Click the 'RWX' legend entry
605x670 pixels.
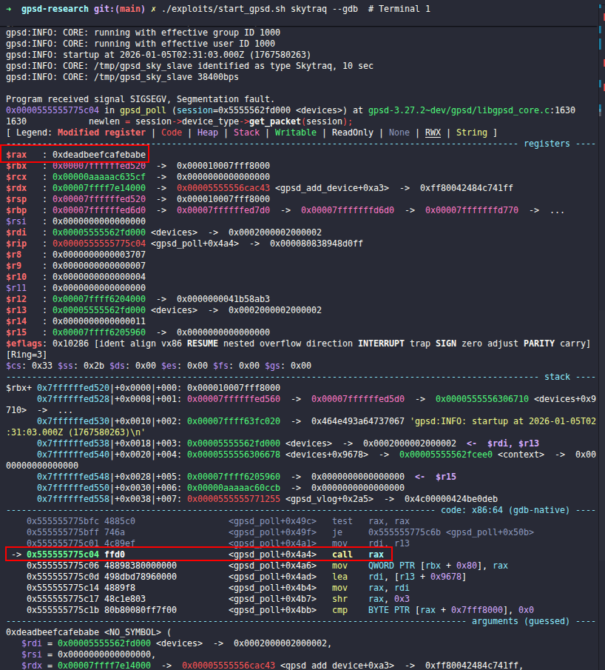pos(433,133)
